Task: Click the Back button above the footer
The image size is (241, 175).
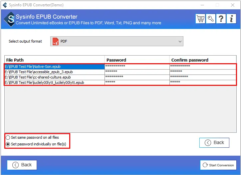Action: [214, 143]
